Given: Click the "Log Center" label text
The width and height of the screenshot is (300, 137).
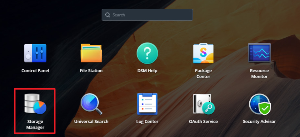Looking at the screenshot, I should pos(147,121).
